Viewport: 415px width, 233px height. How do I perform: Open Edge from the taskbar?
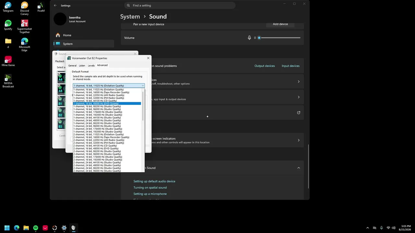click(17, 228)
